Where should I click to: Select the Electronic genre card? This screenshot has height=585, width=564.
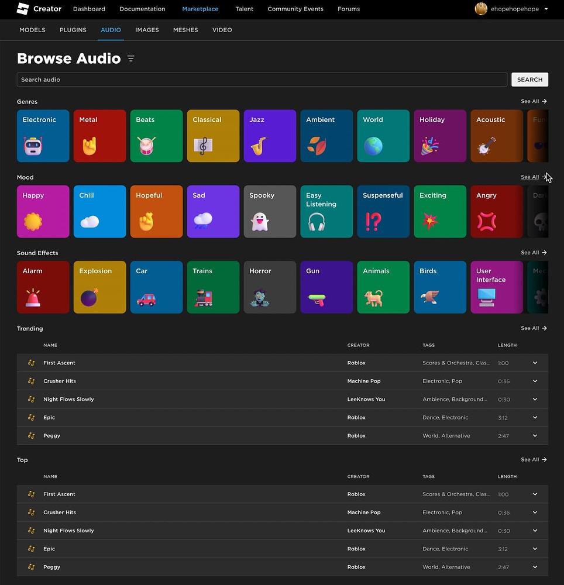pyautogui.click(x=43, y=136)
